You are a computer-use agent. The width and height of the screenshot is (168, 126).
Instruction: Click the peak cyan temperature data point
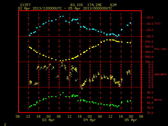coord(63,16)
